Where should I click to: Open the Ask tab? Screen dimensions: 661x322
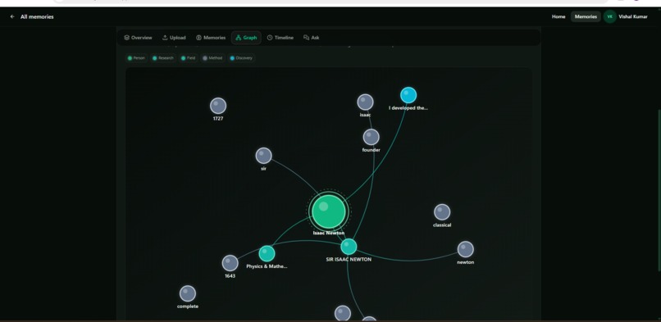(312, 38)
